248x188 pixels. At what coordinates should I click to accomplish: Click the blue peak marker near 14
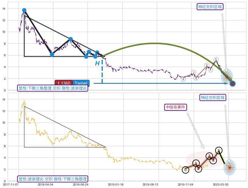pos(24,10)
